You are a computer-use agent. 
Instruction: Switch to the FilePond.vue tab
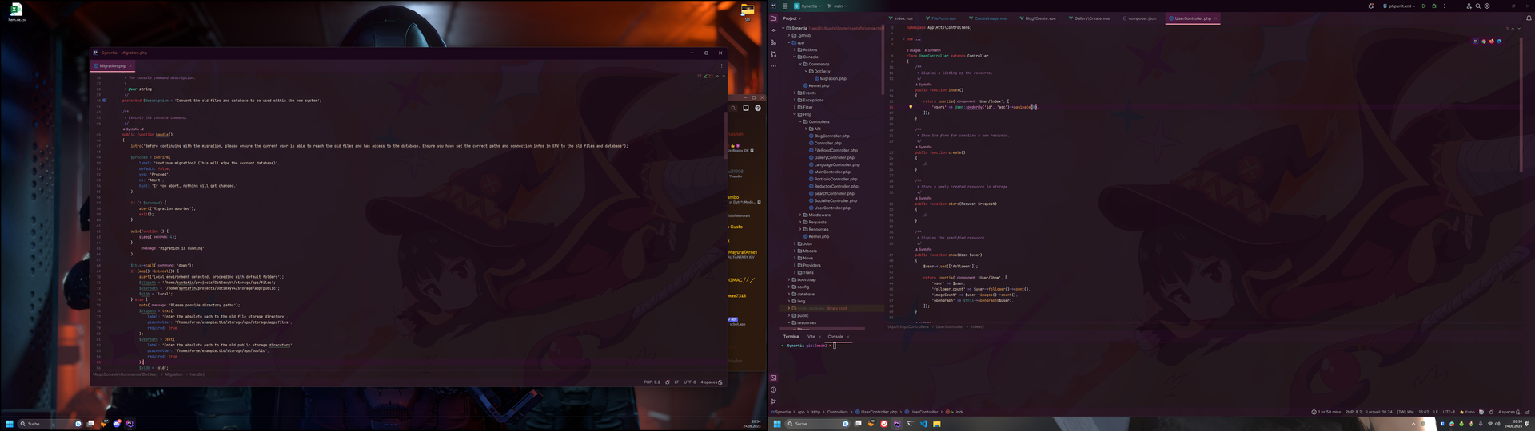[943, 18]
